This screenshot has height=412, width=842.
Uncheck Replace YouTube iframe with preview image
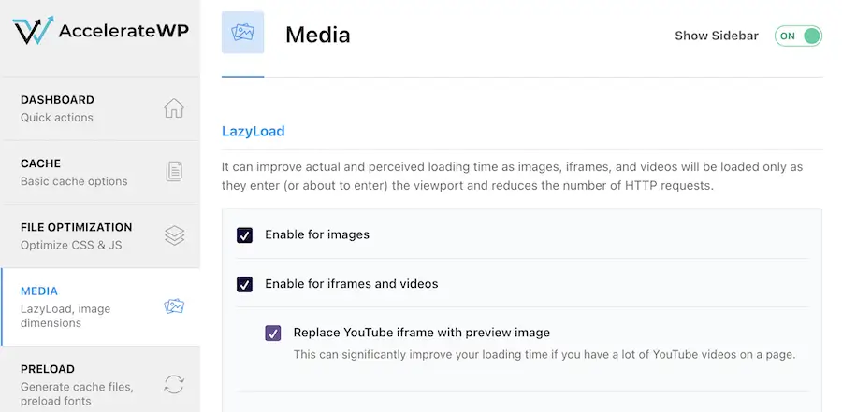[x=273, y=334]
